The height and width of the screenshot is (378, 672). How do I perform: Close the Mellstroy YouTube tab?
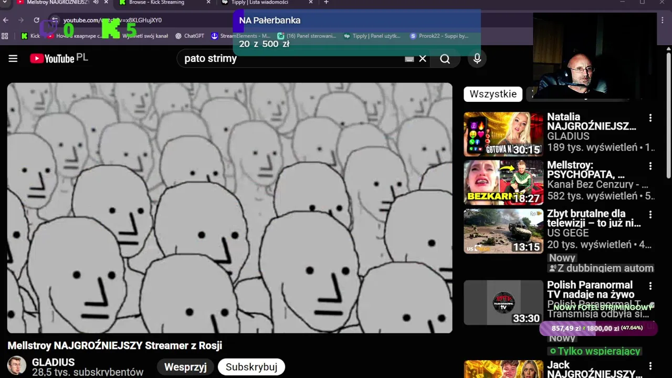(107, 3)
